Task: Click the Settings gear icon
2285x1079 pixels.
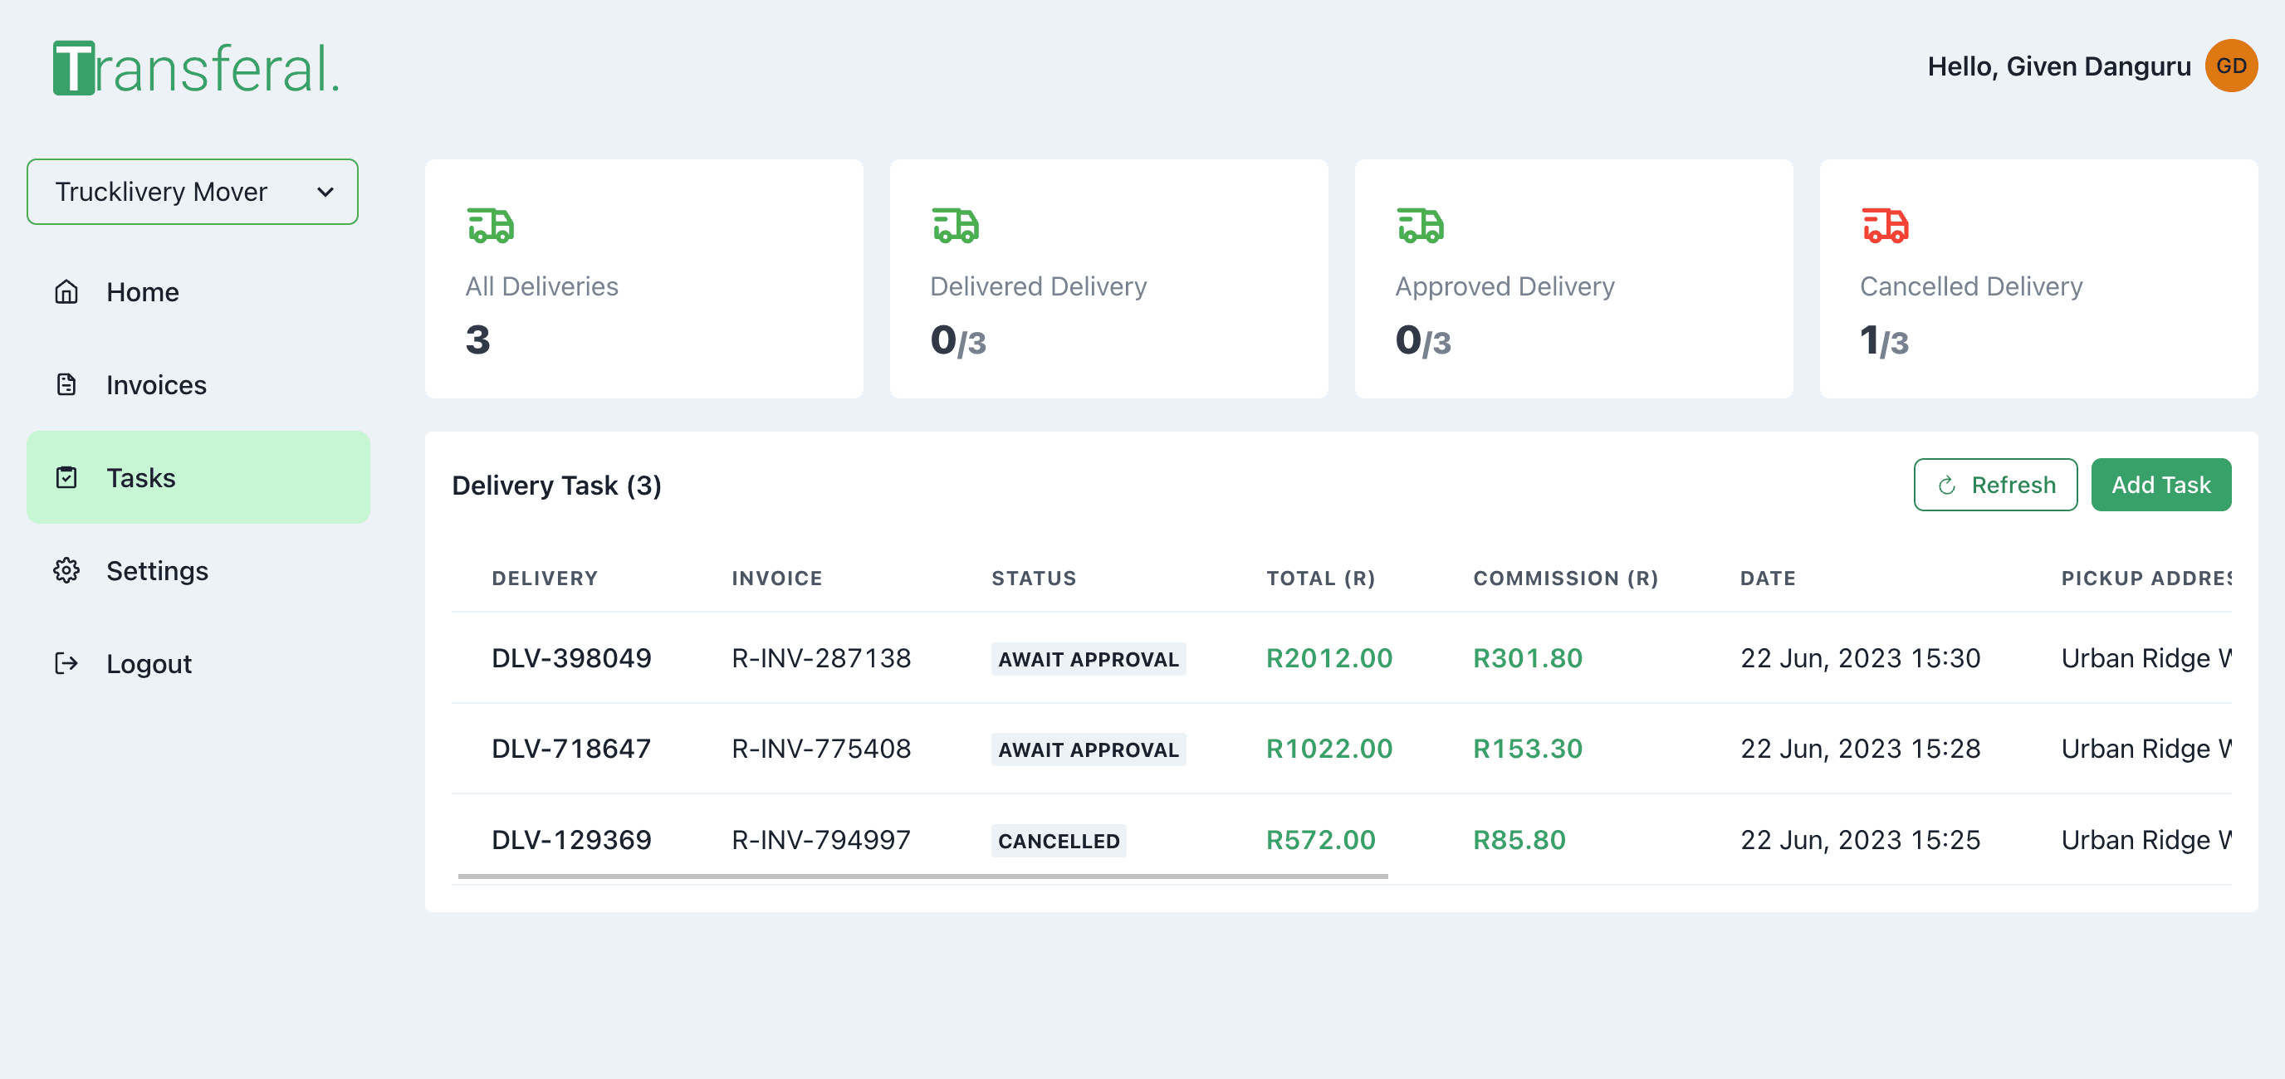Action: click(66, 570)
